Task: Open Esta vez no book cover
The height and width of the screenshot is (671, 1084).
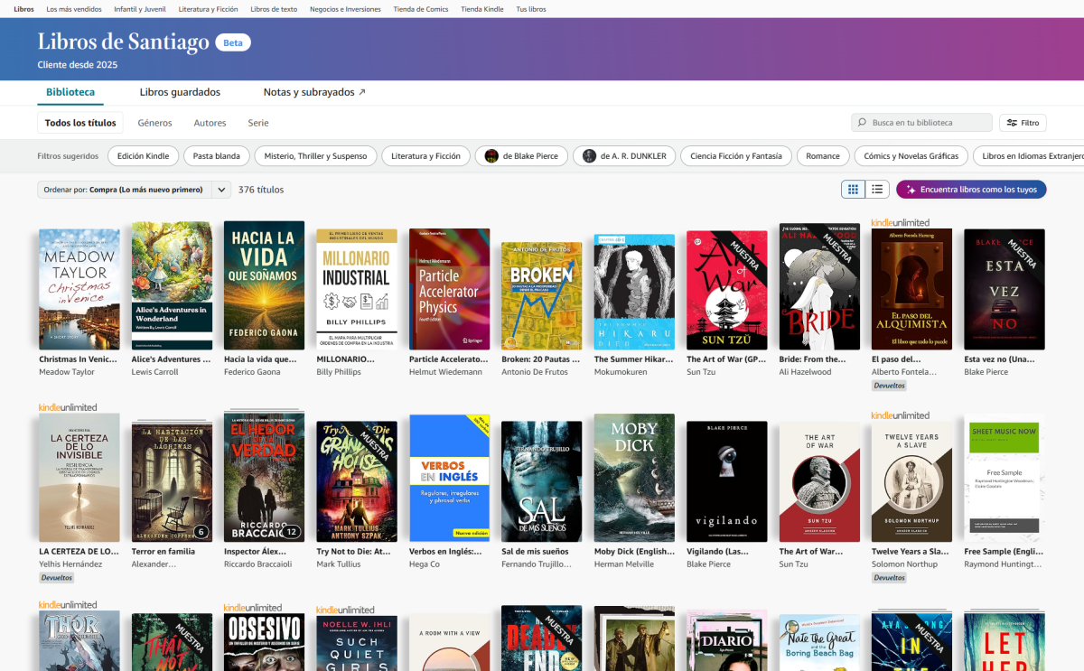Action: point(1005,290)
